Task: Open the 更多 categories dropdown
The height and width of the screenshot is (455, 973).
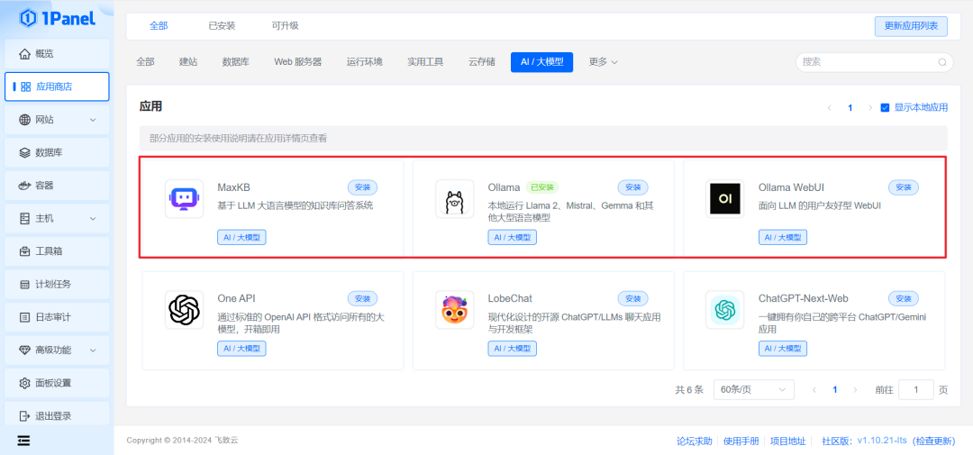Action: point(603,62)
